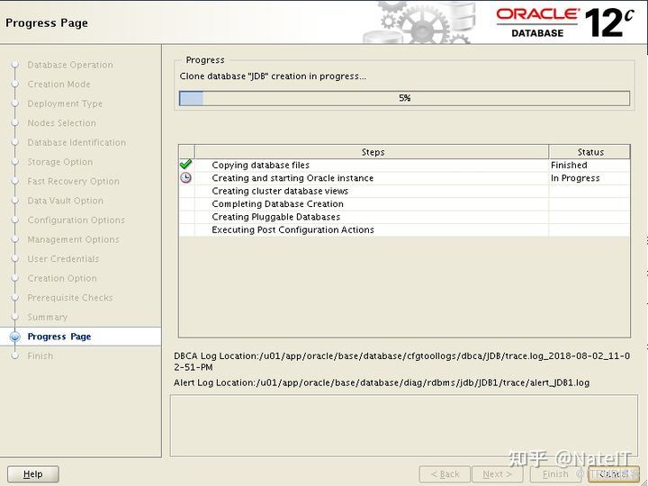Click the Copying database files row
The image size is (648, 486).
coord(405,165)
